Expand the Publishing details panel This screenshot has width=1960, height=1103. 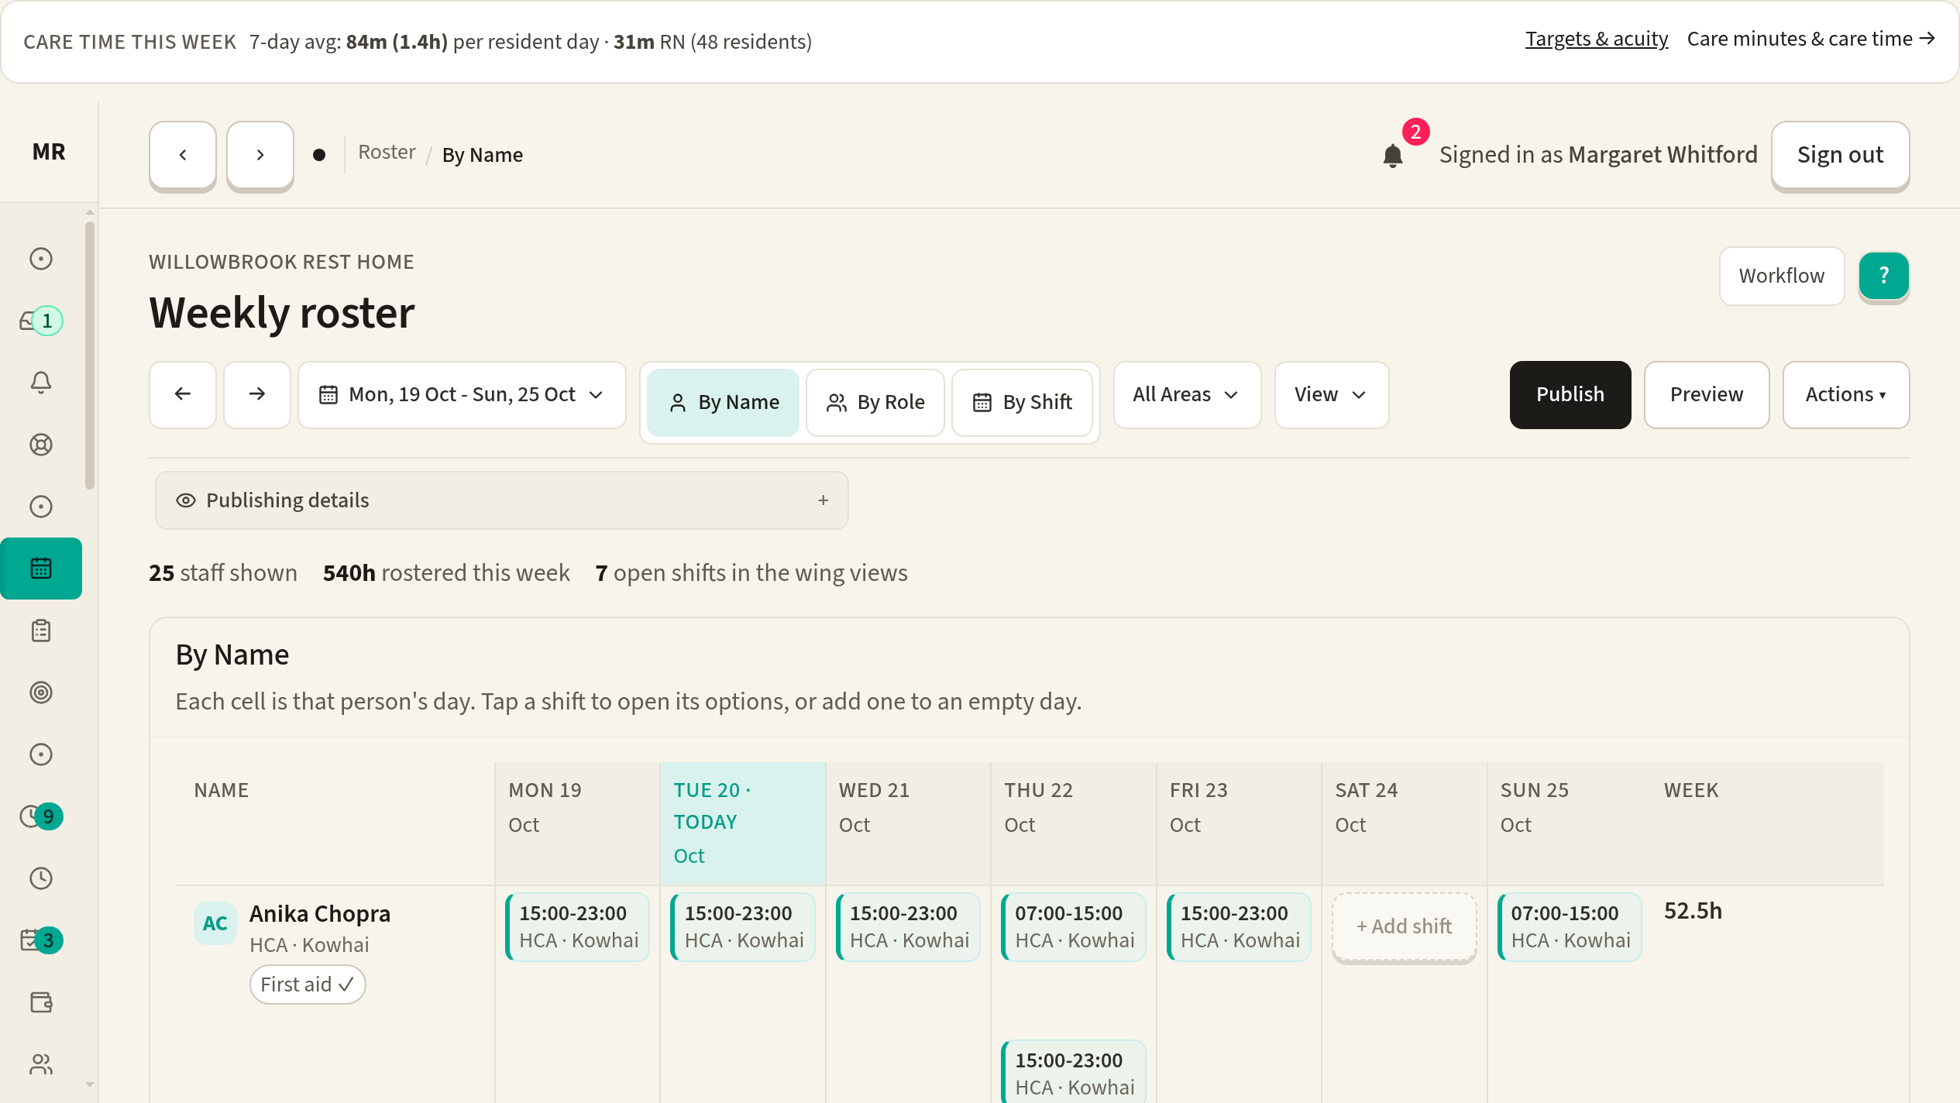[x=502, y=500]
